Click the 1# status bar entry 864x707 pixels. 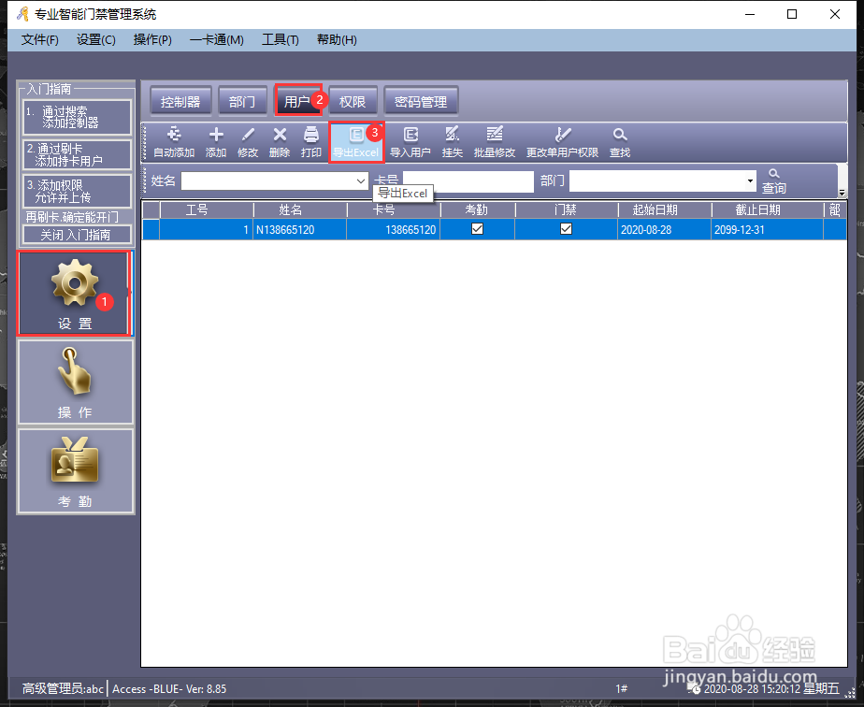coord(622,688)
